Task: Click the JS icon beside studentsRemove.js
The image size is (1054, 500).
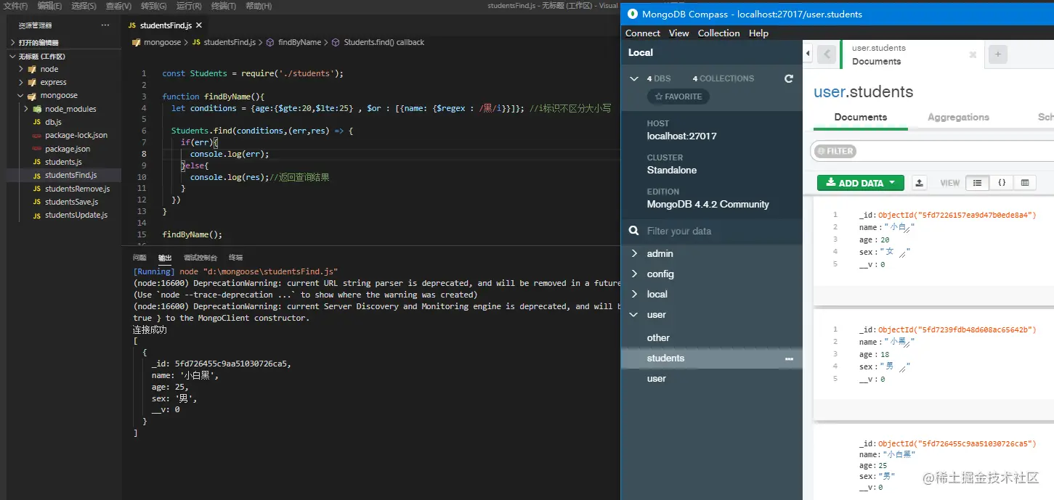Action: 37,189
